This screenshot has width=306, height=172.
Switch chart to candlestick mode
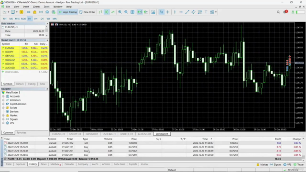coord(107,12)
